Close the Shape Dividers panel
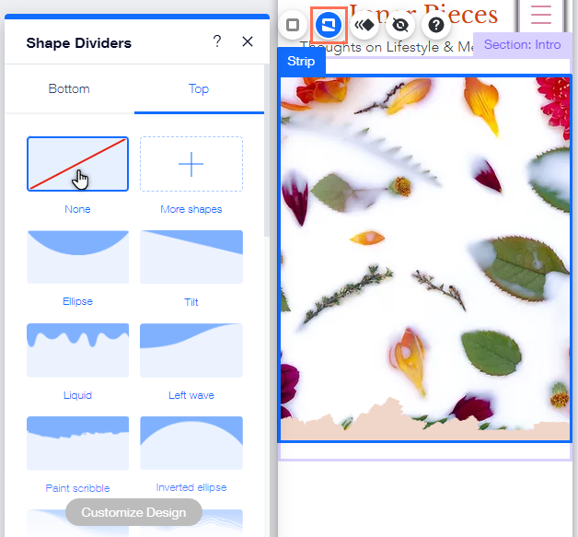Image resolution: width=578 pixels, height=537 pixels. point(247,41)
